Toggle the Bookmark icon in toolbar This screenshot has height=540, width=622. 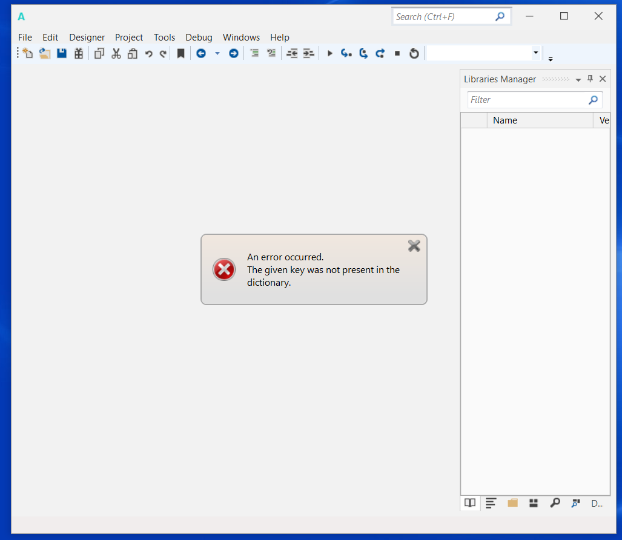tap(181, 53)
